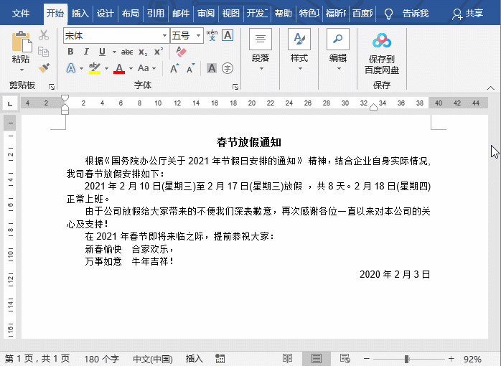Click the phonetic guide (wén) icon
The height and width of the screenshot is (366, 501).
pos(212,35)
